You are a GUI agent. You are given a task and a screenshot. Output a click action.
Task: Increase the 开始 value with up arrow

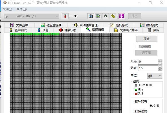coord(160,61)
